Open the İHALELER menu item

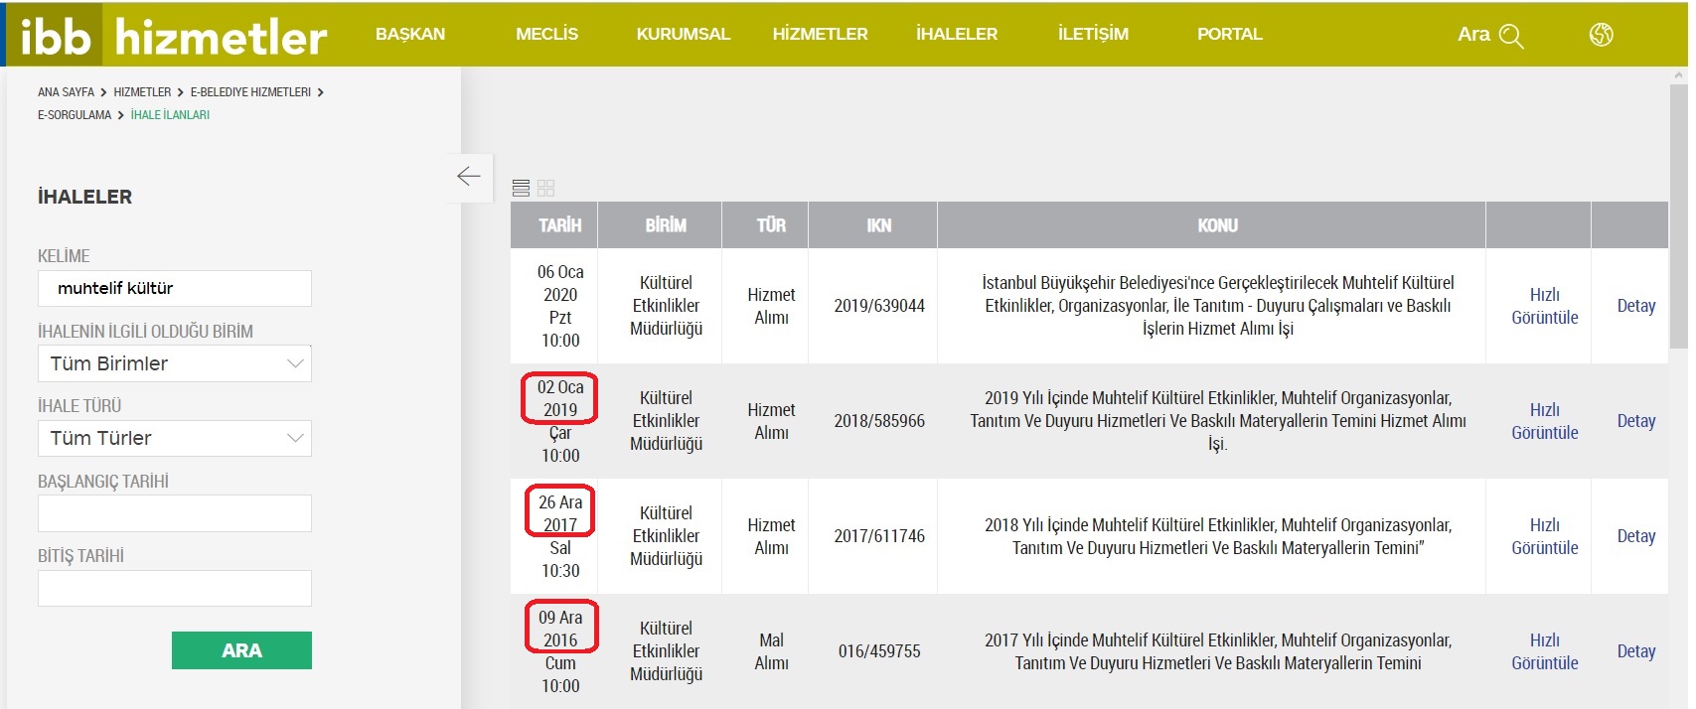[x=956, y=34]
